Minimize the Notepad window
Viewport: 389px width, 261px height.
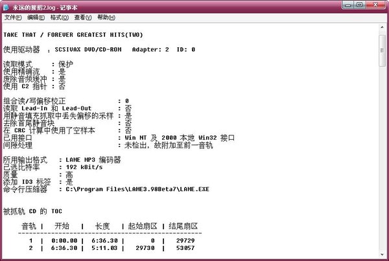coord(348,5)
